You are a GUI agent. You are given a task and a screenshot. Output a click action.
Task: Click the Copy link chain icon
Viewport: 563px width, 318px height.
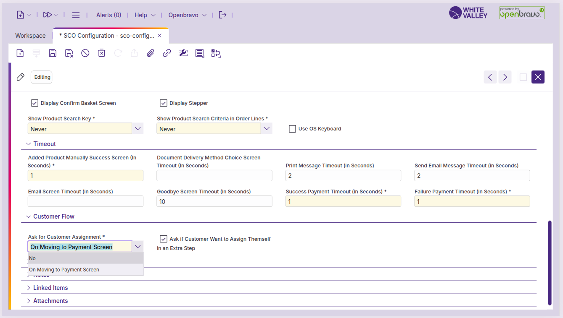click(x=167, y=53)
